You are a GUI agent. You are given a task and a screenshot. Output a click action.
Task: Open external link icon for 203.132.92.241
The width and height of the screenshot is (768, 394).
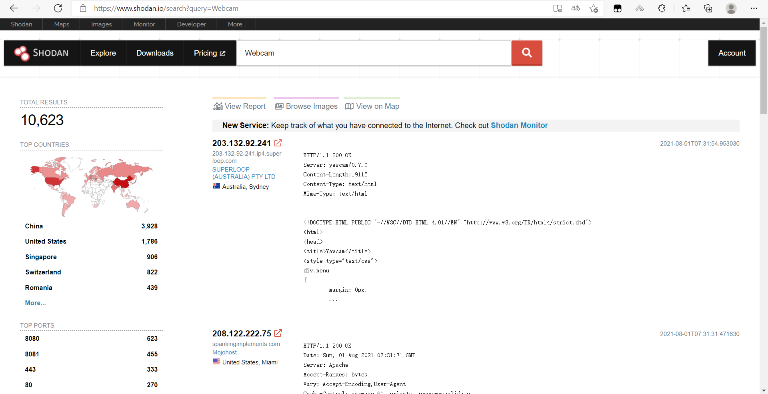(x=278, y=143)
